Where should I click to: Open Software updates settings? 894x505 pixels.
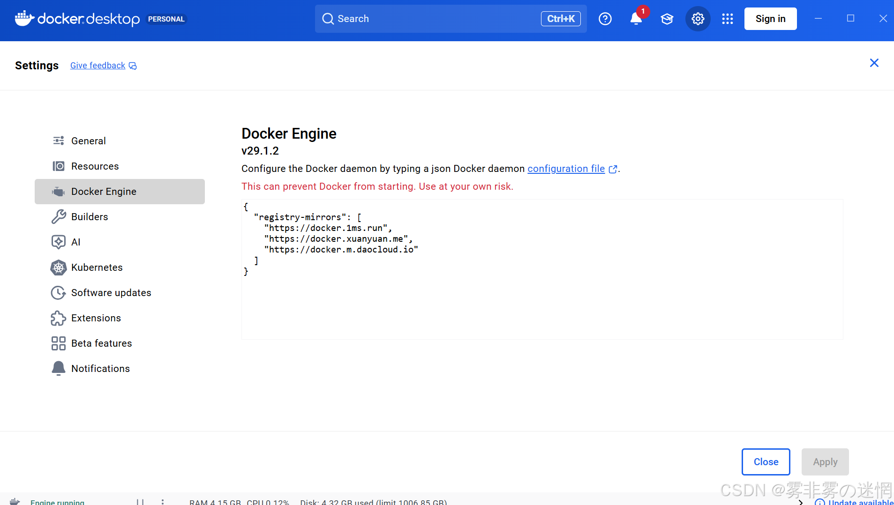pyautogui.click(x=120, y=293)
